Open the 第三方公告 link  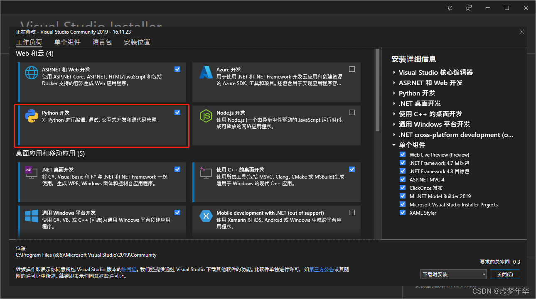tap(321, 270)
